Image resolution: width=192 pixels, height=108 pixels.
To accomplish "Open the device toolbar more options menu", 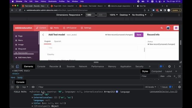I will point(179,15).
